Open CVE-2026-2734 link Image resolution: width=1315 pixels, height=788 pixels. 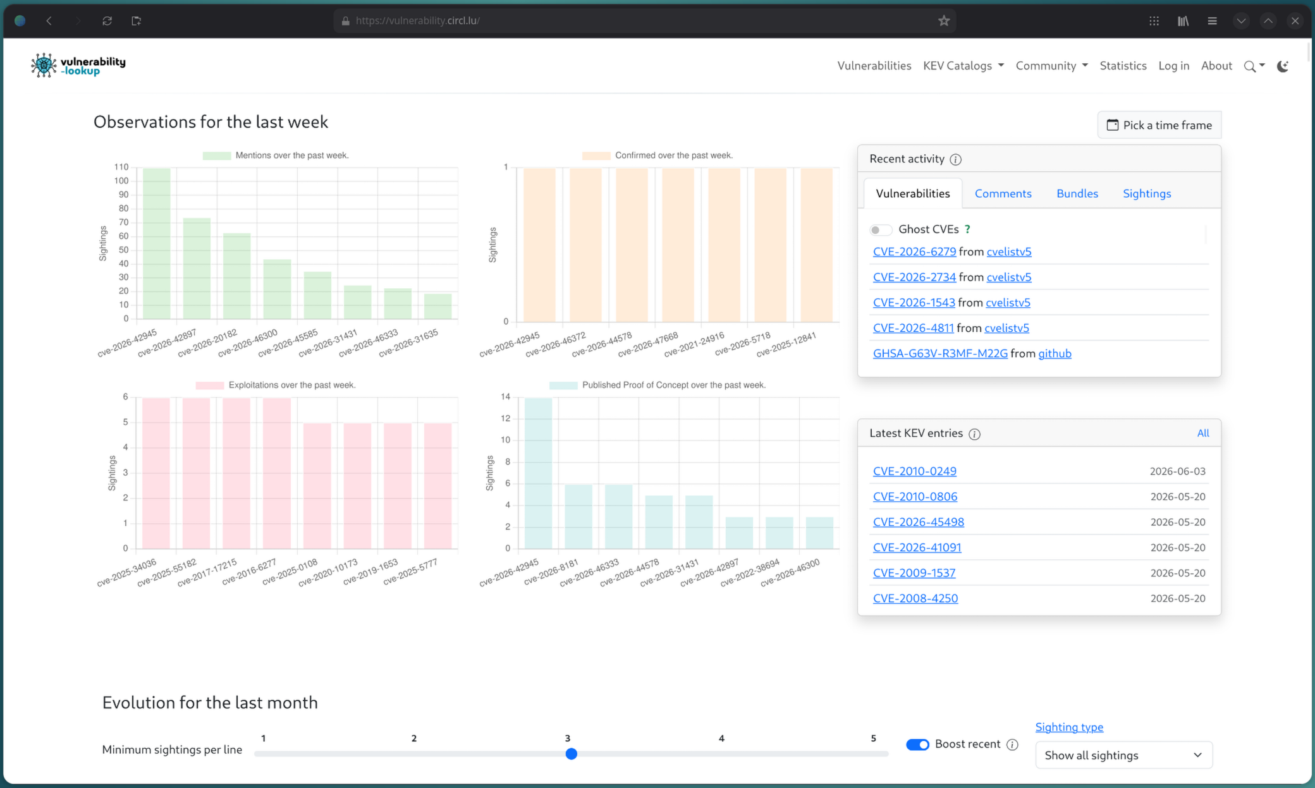point(914,277)
